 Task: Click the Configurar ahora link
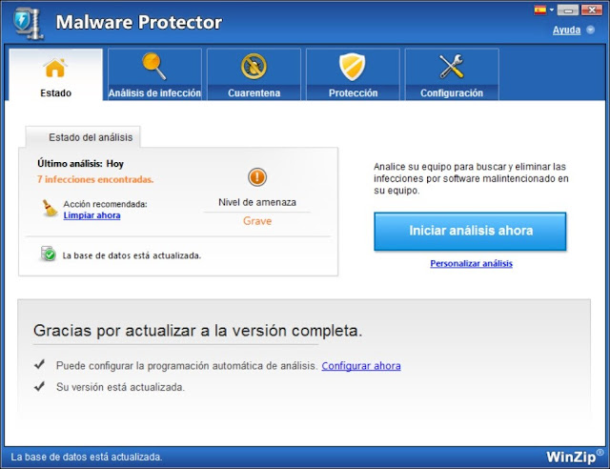361,366
